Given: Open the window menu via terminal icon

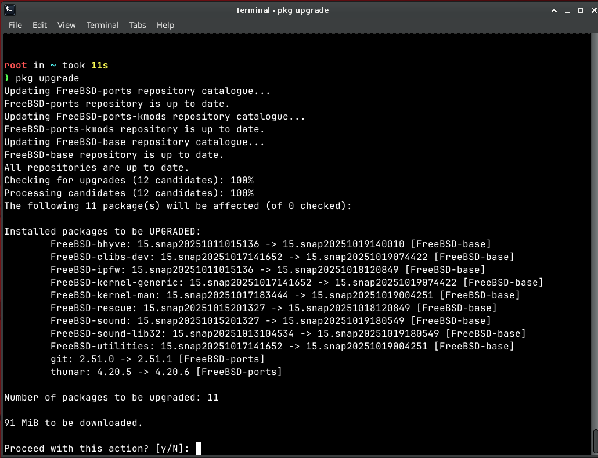Looking at the screenshot, I should coord(9,10).
